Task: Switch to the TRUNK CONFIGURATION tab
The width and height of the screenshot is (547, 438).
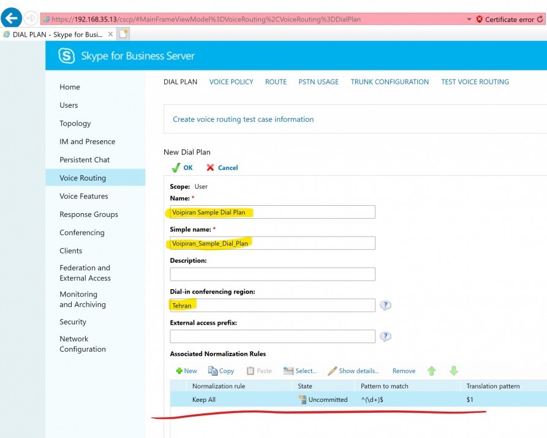Action: tap(390, 81)
